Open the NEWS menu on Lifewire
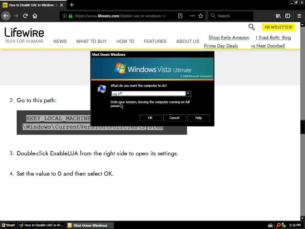The width and height of the screenshot is (305, 229). pyautogui.click(x=60, y=41)
